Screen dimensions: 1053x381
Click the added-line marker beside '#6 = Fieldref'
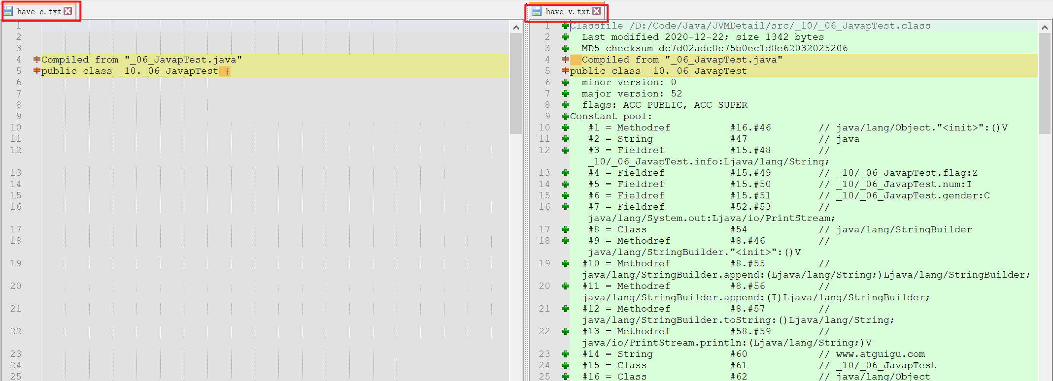(x=566, y=195)
